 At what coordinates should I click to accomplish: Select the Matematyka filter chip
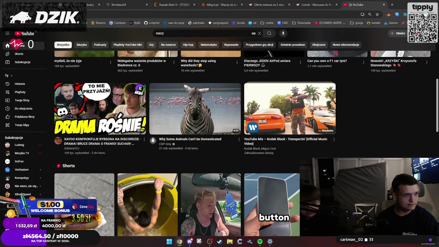coord(209,45)
